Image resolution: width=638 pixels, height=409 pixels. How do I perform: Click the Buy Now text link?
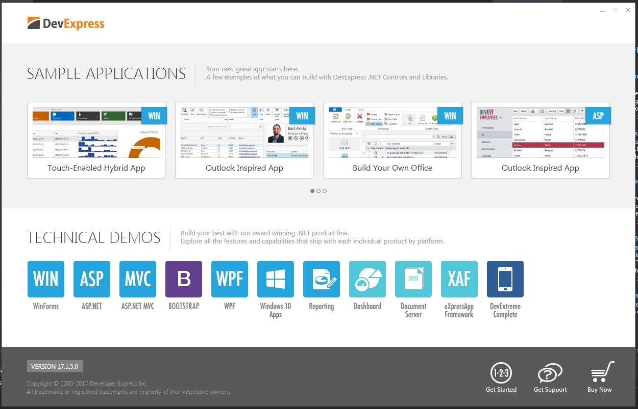599,390
